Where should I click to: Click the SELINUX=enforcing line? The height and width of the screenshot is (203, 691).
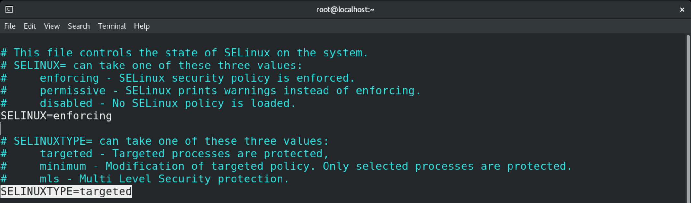click(56, 116)
